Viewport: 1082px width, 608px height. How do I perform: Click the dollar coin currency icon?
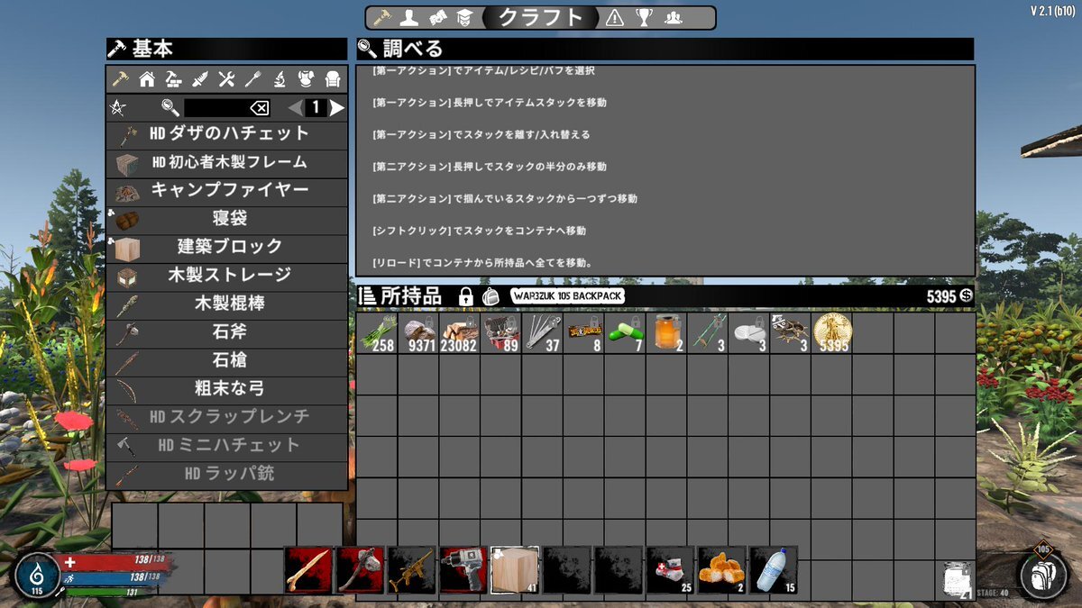click(x=967, y=296)
